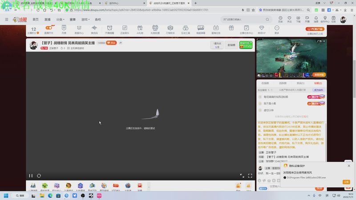356x200 pixels.
Task: Open the 星海任务 AD task icon
Action: click(216, 28)
